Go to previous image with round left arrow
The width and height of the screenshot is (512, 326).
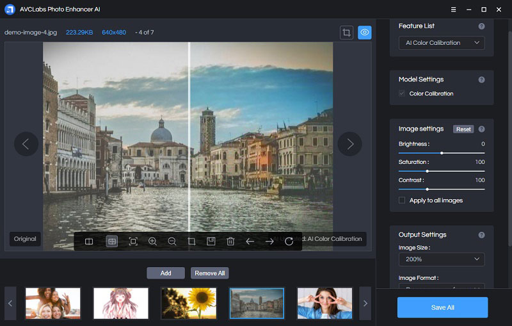(26, 143)
